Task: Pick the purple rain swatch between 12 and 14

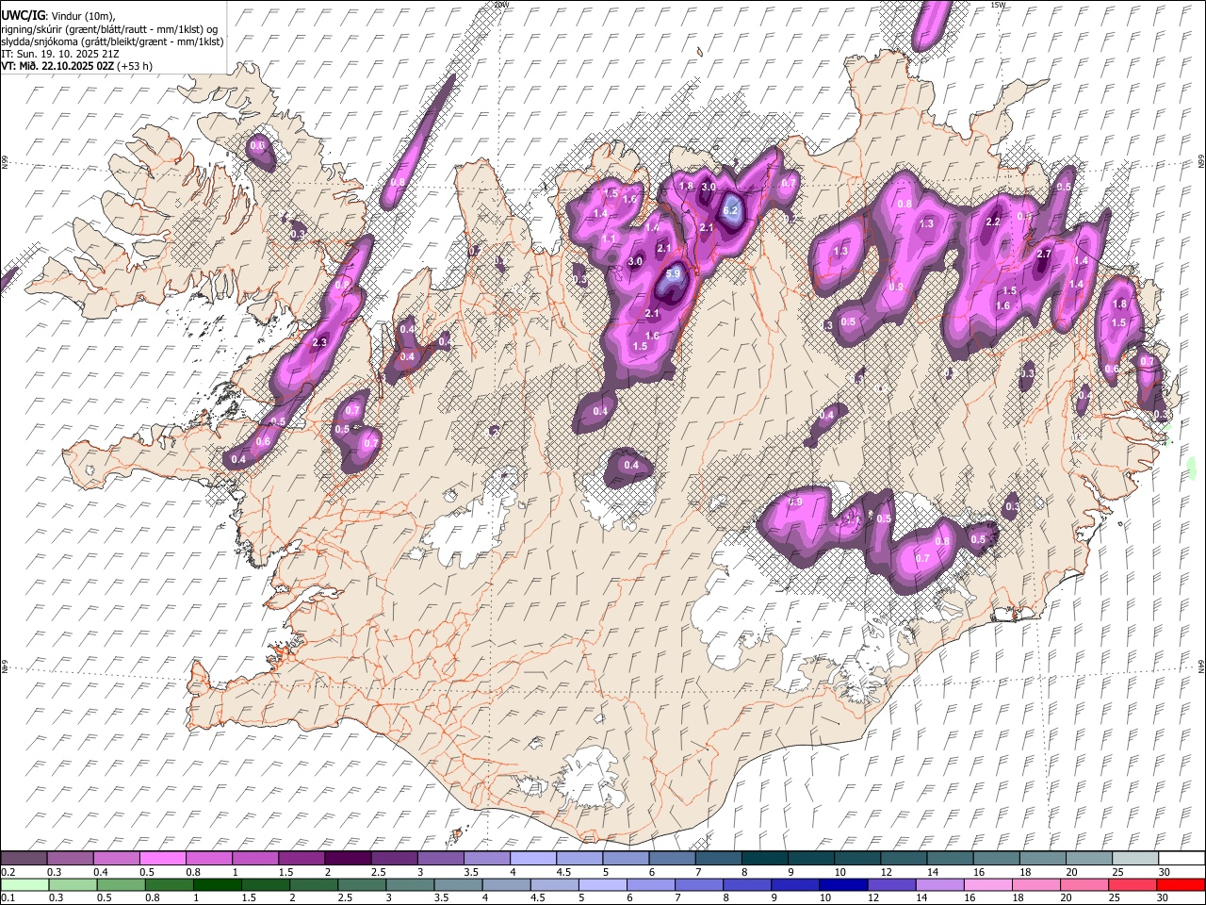Action: point(892,884)
